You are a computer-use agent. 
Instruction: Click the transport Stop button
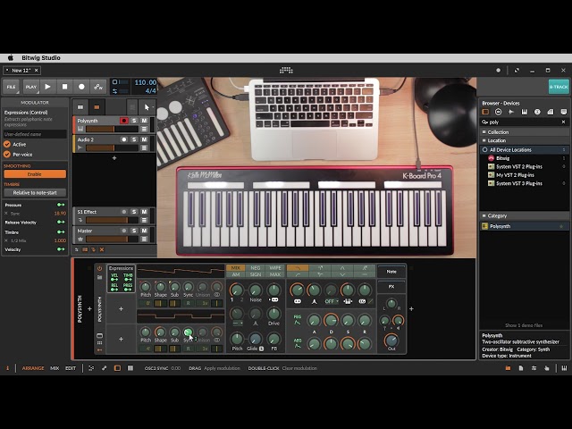click(64, 87)
